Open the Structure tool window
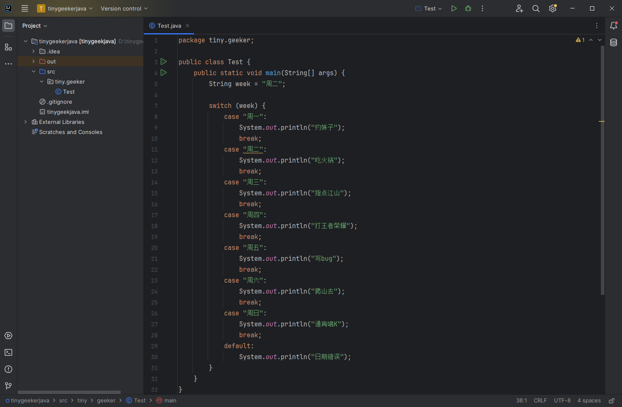 tap(8, 47)
